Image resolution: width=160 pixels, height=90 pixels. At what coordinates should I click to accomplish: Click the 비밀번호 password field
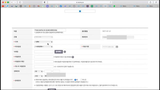[44, 57]
